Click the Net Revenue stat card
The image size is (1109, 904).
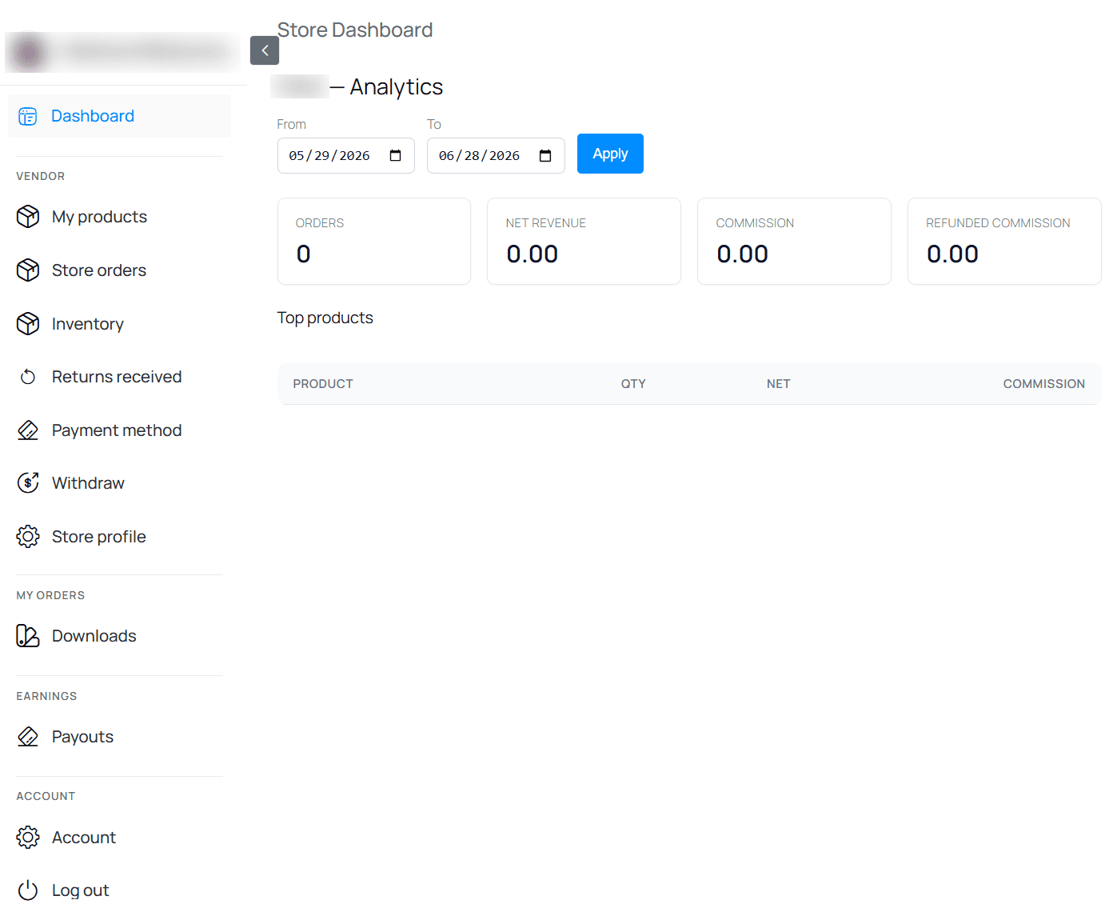click(584, 241)
